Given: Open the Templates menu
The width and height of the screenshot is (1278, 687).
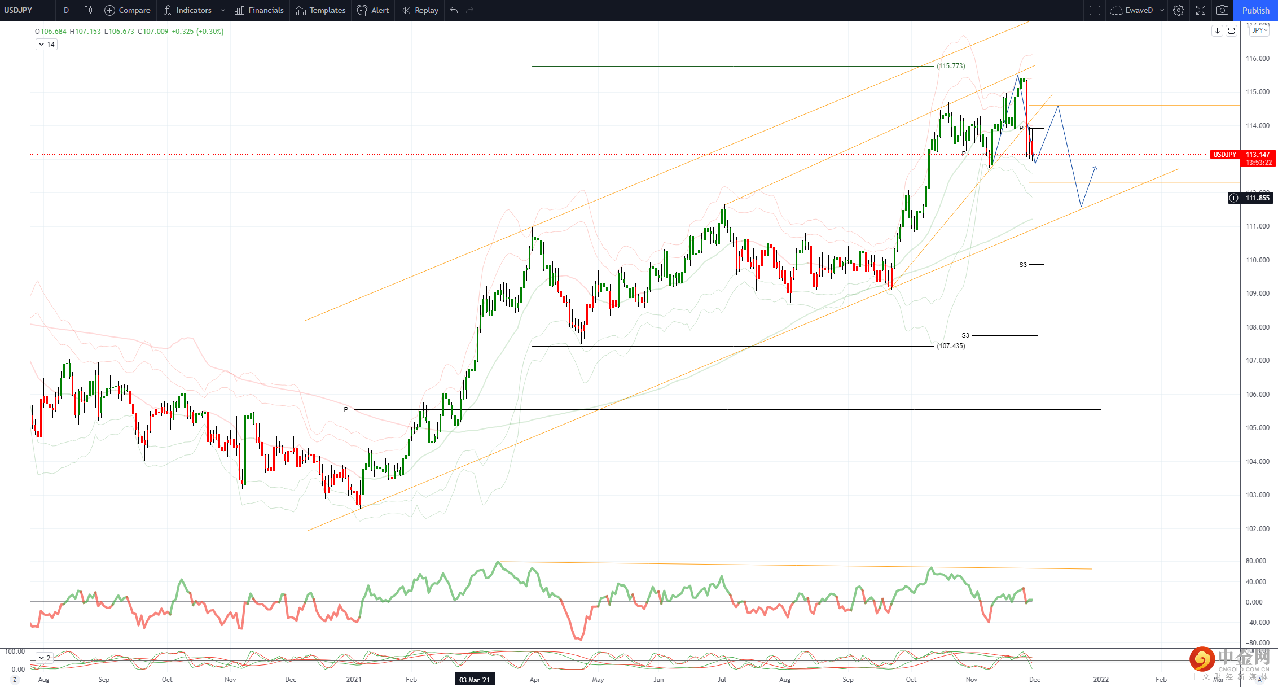Looking at the screenshot, I should click(320, 10).
